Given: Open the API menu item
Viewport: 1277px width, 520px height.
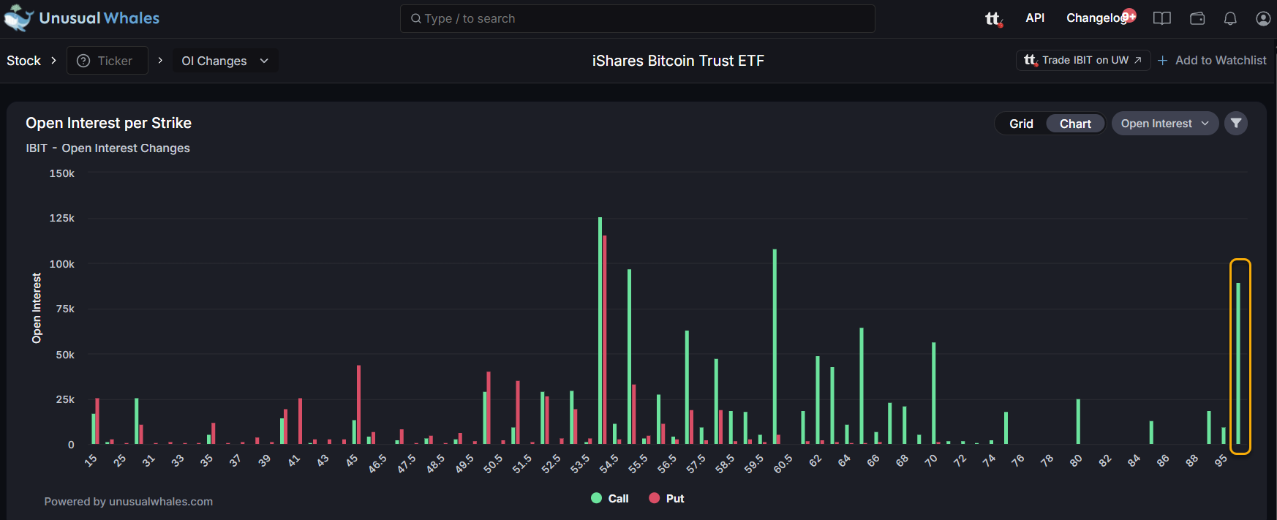Looking at the screenshot, I should pyautogui.click(x=1035, y=18).
